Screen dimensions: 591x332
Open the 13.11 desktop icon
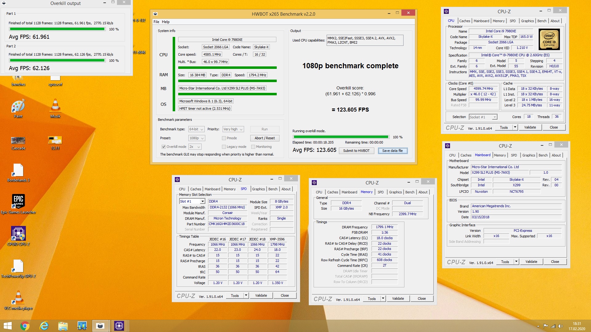pos(55,143)
